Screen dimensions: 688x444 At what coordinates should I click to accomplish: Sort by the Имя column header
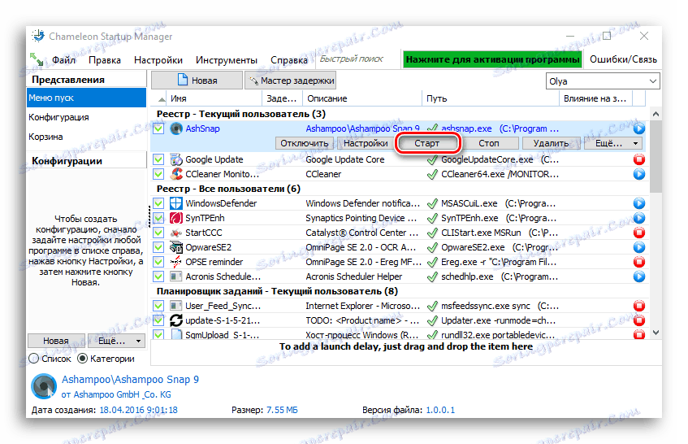215,98
